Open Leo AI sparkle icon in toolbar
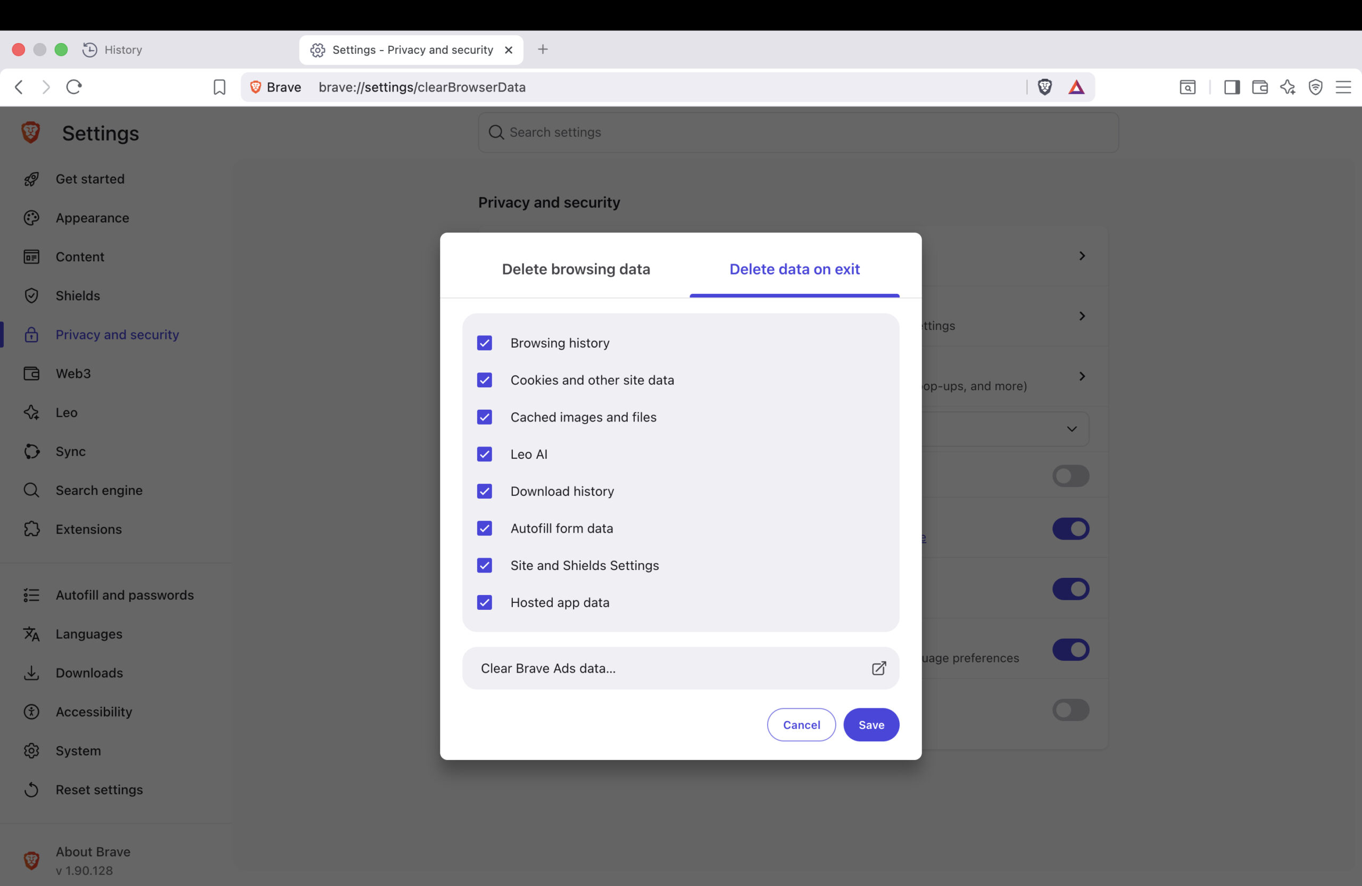The width and height of the screenshot is (1362, 886). pos(1288,87)
